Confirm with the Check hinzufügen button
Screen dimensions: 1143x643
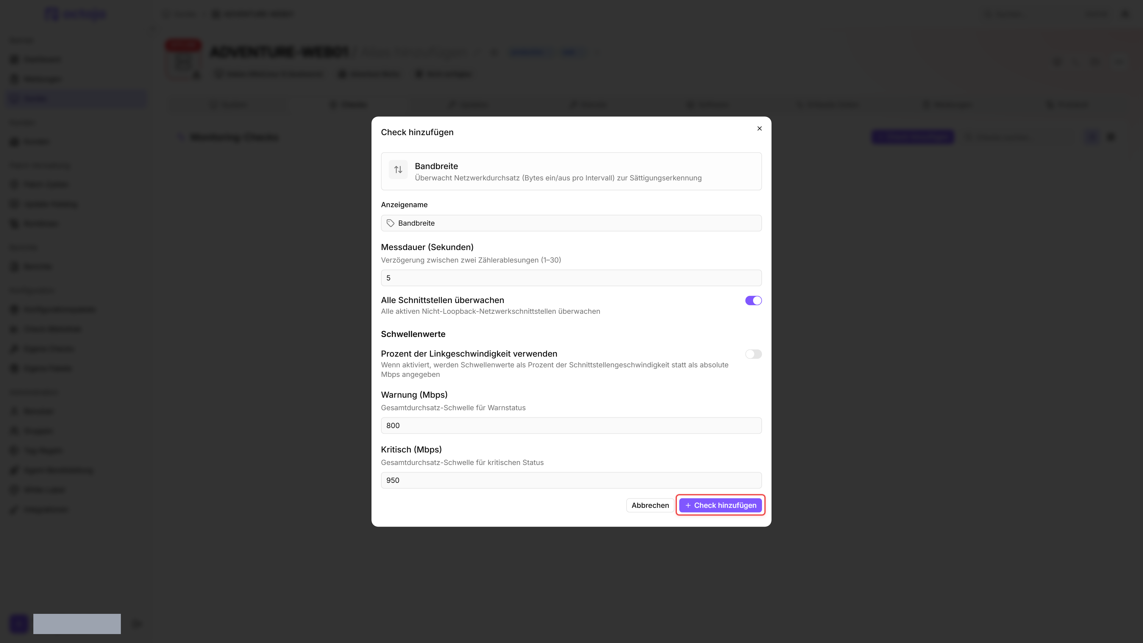[720, 505]
